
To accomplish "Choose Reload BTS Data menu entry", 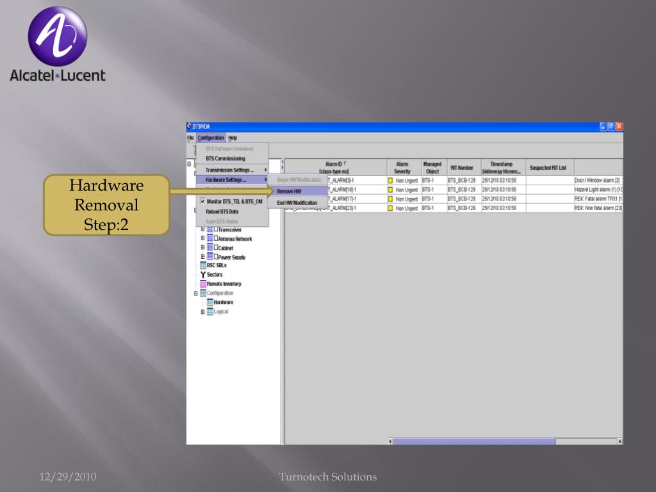I will coord(232,211).
